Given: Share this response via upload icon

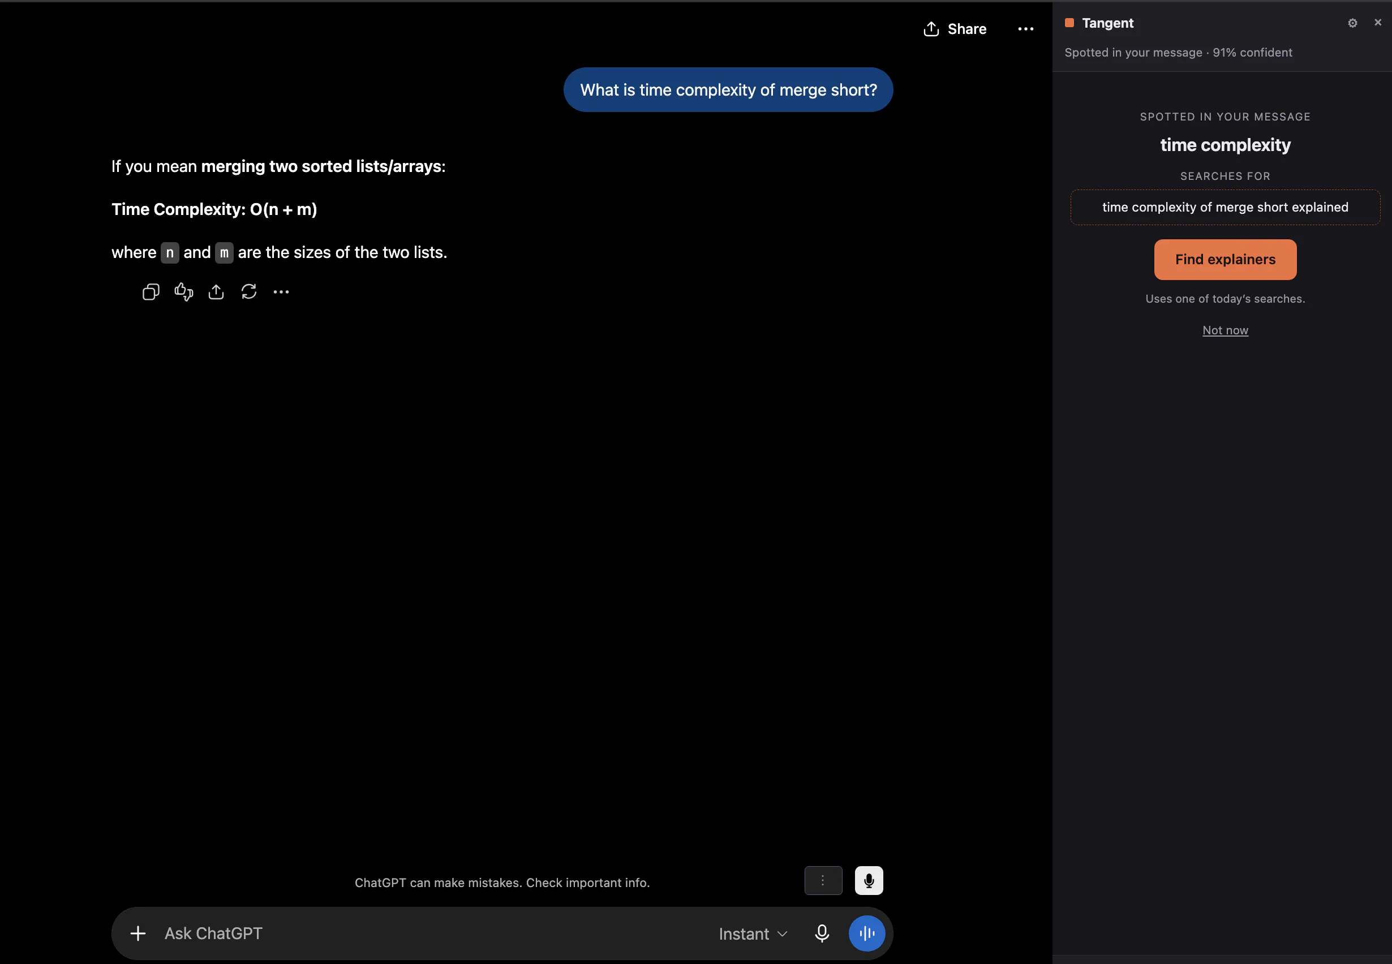Looking at the screenshot, I should click(216, 292).
